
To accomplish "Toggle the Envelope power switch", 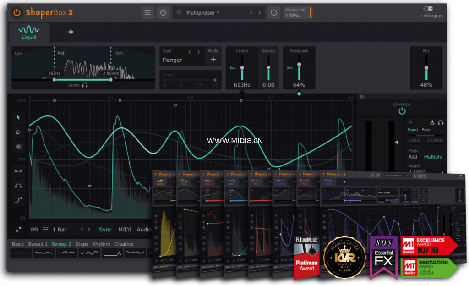I will 402,111.
